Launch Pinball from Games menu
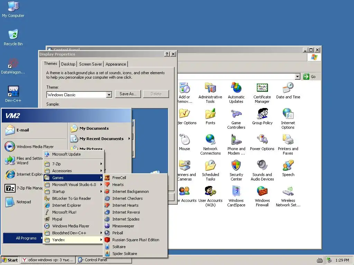 tap(135, 233)
